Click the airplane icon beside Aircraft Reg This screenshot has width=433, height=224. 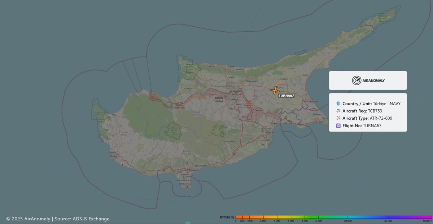[338, 111]
